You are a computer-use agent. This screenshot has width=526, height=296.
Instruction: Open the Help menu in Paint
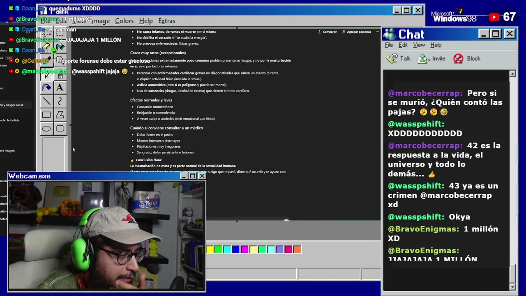point(146,21)
